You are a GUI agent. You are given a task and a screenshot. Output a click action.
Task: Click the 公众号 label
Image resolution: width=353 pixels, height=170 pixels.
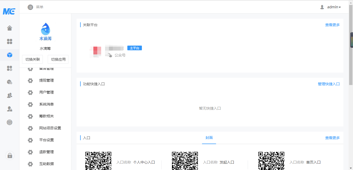120,55
